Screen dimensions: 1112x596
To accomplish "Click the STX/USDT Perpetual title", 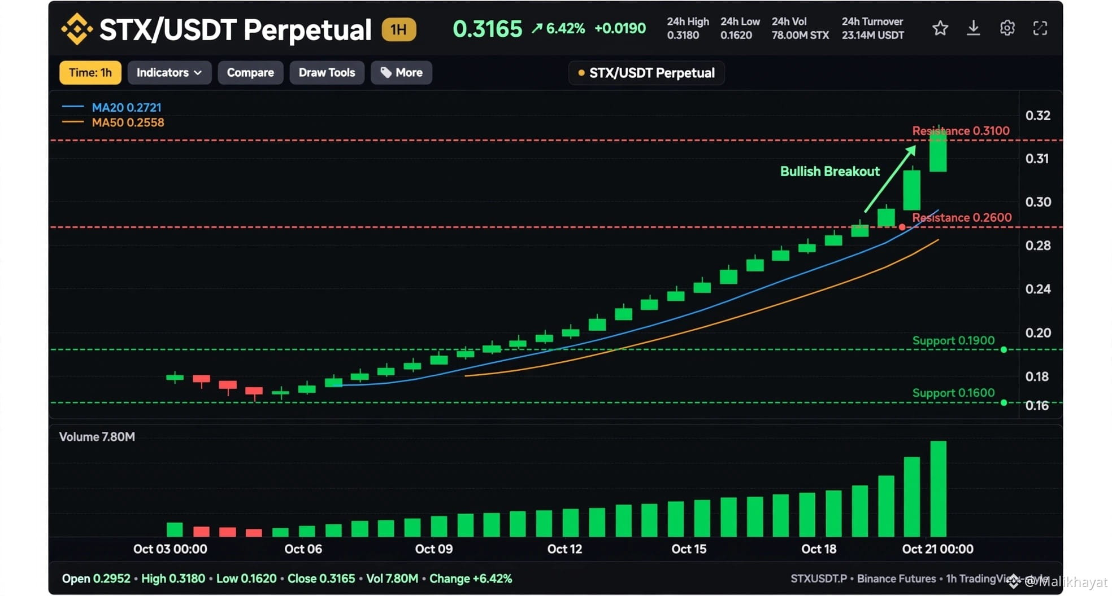I will pos(235,29).
